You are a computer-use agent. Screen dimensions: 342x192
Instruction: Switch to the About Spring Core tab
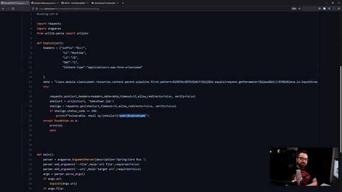click(105, 3)
